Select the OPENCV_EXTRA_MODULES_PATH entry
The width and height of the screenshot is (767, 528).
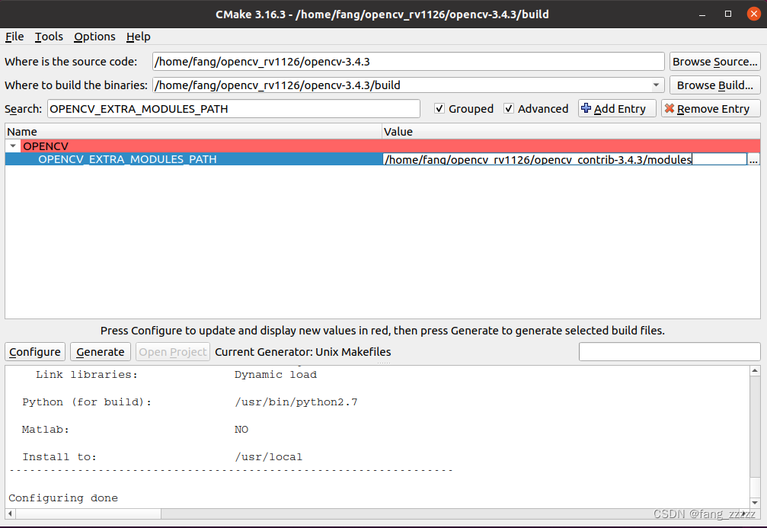tap(127, 159)
